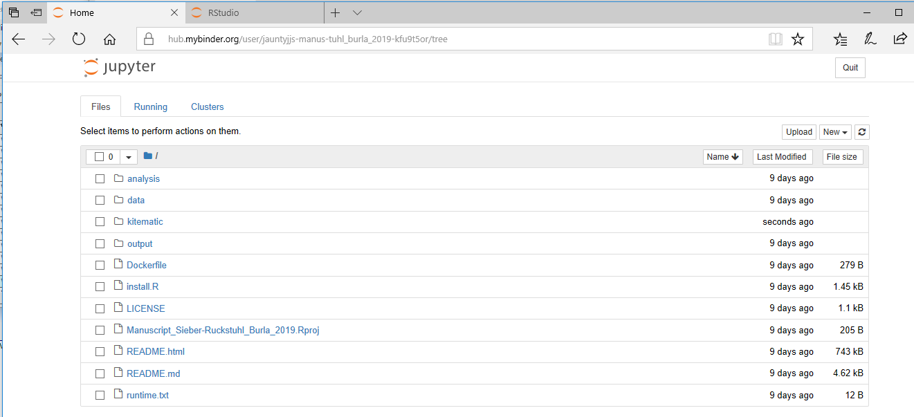
Task: Refresh the notebook file list
Action: pyautogui.click(x=861, y=131)
